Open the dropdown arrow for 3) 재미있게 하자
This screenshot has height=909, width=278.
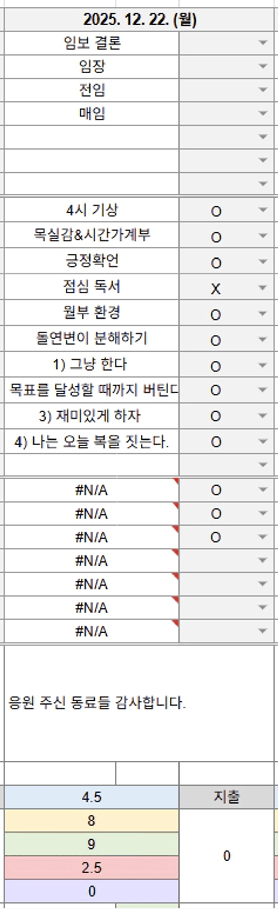(x=262, y=416)
